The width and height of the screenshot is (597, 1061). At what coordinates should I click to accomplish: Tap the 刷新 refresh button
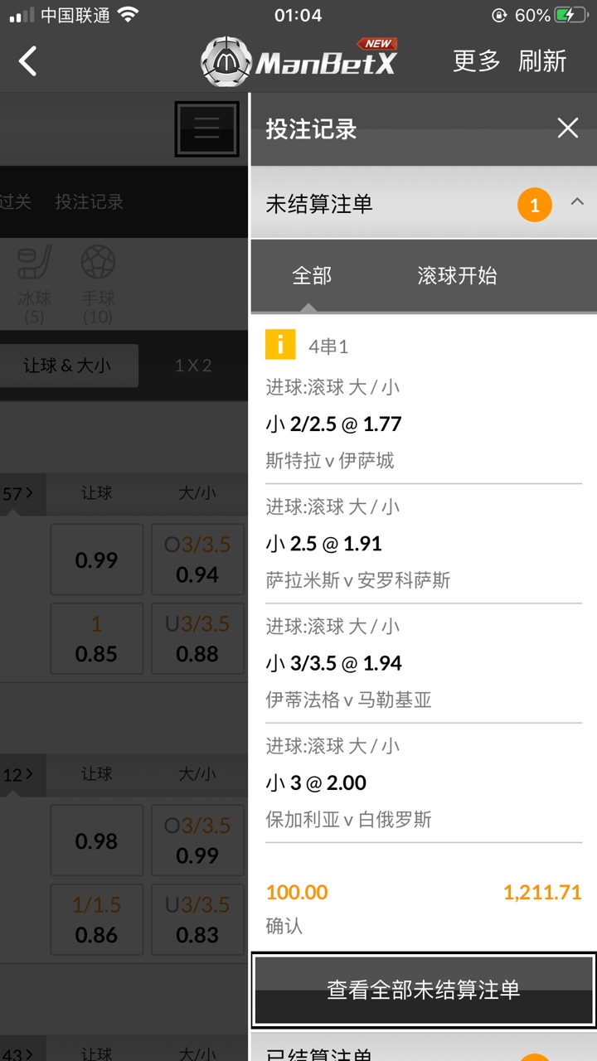coord(542,61)
